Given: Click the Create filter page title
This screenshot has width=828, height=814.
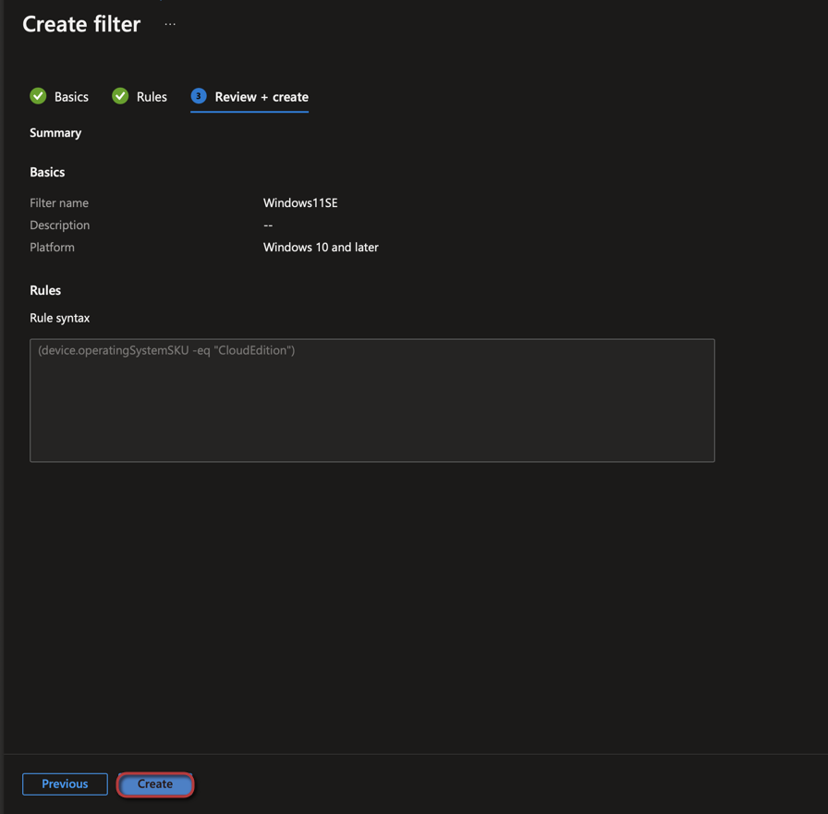Looking at the screenshot, I should (x=81, y=25).
